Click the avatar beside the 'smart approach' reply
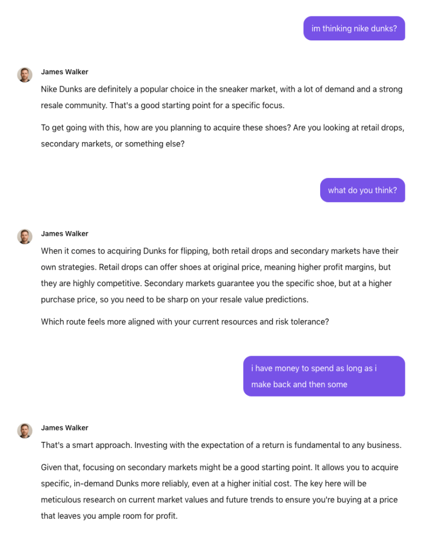This screenshot has width=437, height=544. click(x=25, y=431)
